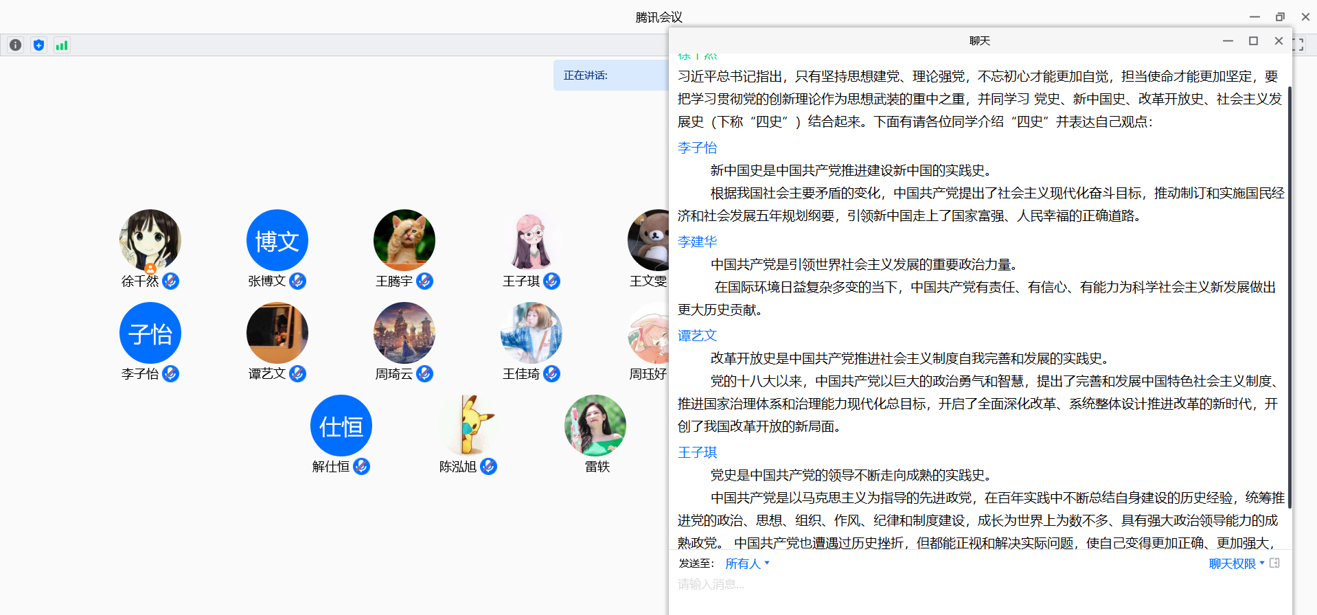Click sender name 谭艺文 in chat
Image resolution: width=1317 pixels, height=615 pixels.
[x=697, y=336]
